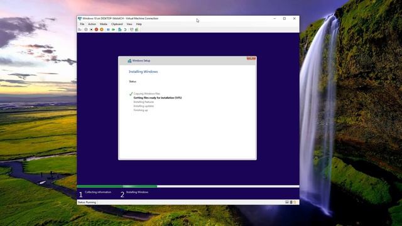Click the 'Installing features' step
This screenshot has height=226, width=402.
pyautogui.click(x=144, y=102)
